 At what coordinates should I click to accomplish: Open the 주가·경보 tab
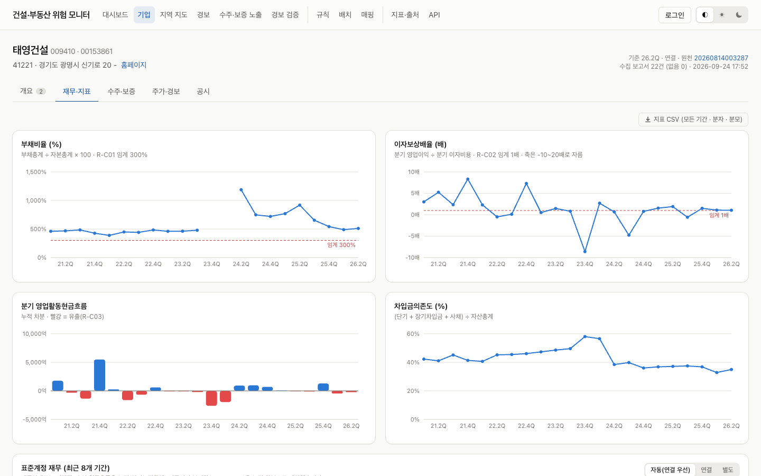tap(166, 91)
